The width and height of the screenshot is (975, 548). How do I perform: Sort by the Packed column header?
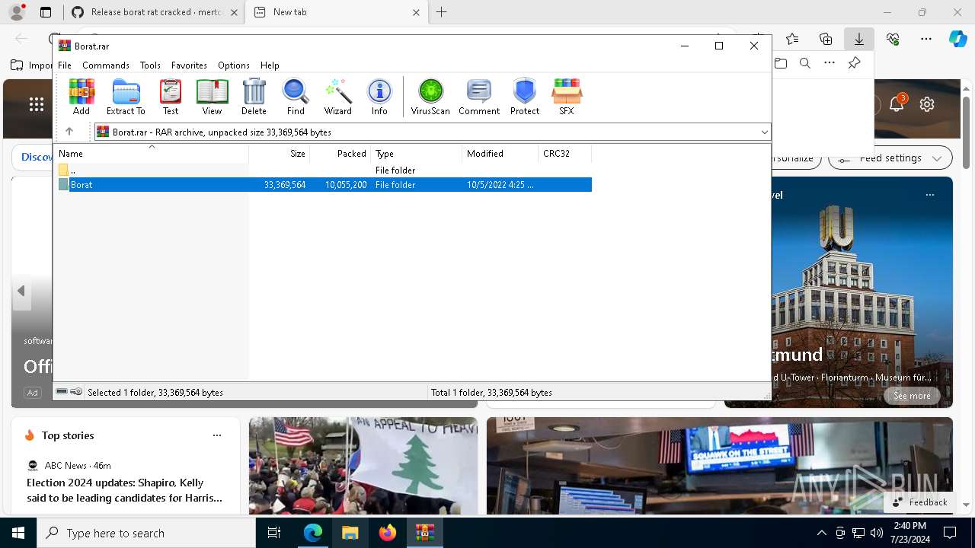(340, 154)
